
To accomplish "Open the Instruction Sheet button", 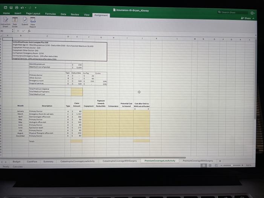I will [5, 22].
